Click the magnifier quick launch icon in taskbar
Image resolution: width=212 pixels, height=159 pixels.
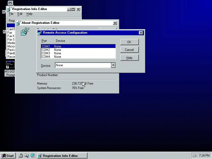[26, 156]
